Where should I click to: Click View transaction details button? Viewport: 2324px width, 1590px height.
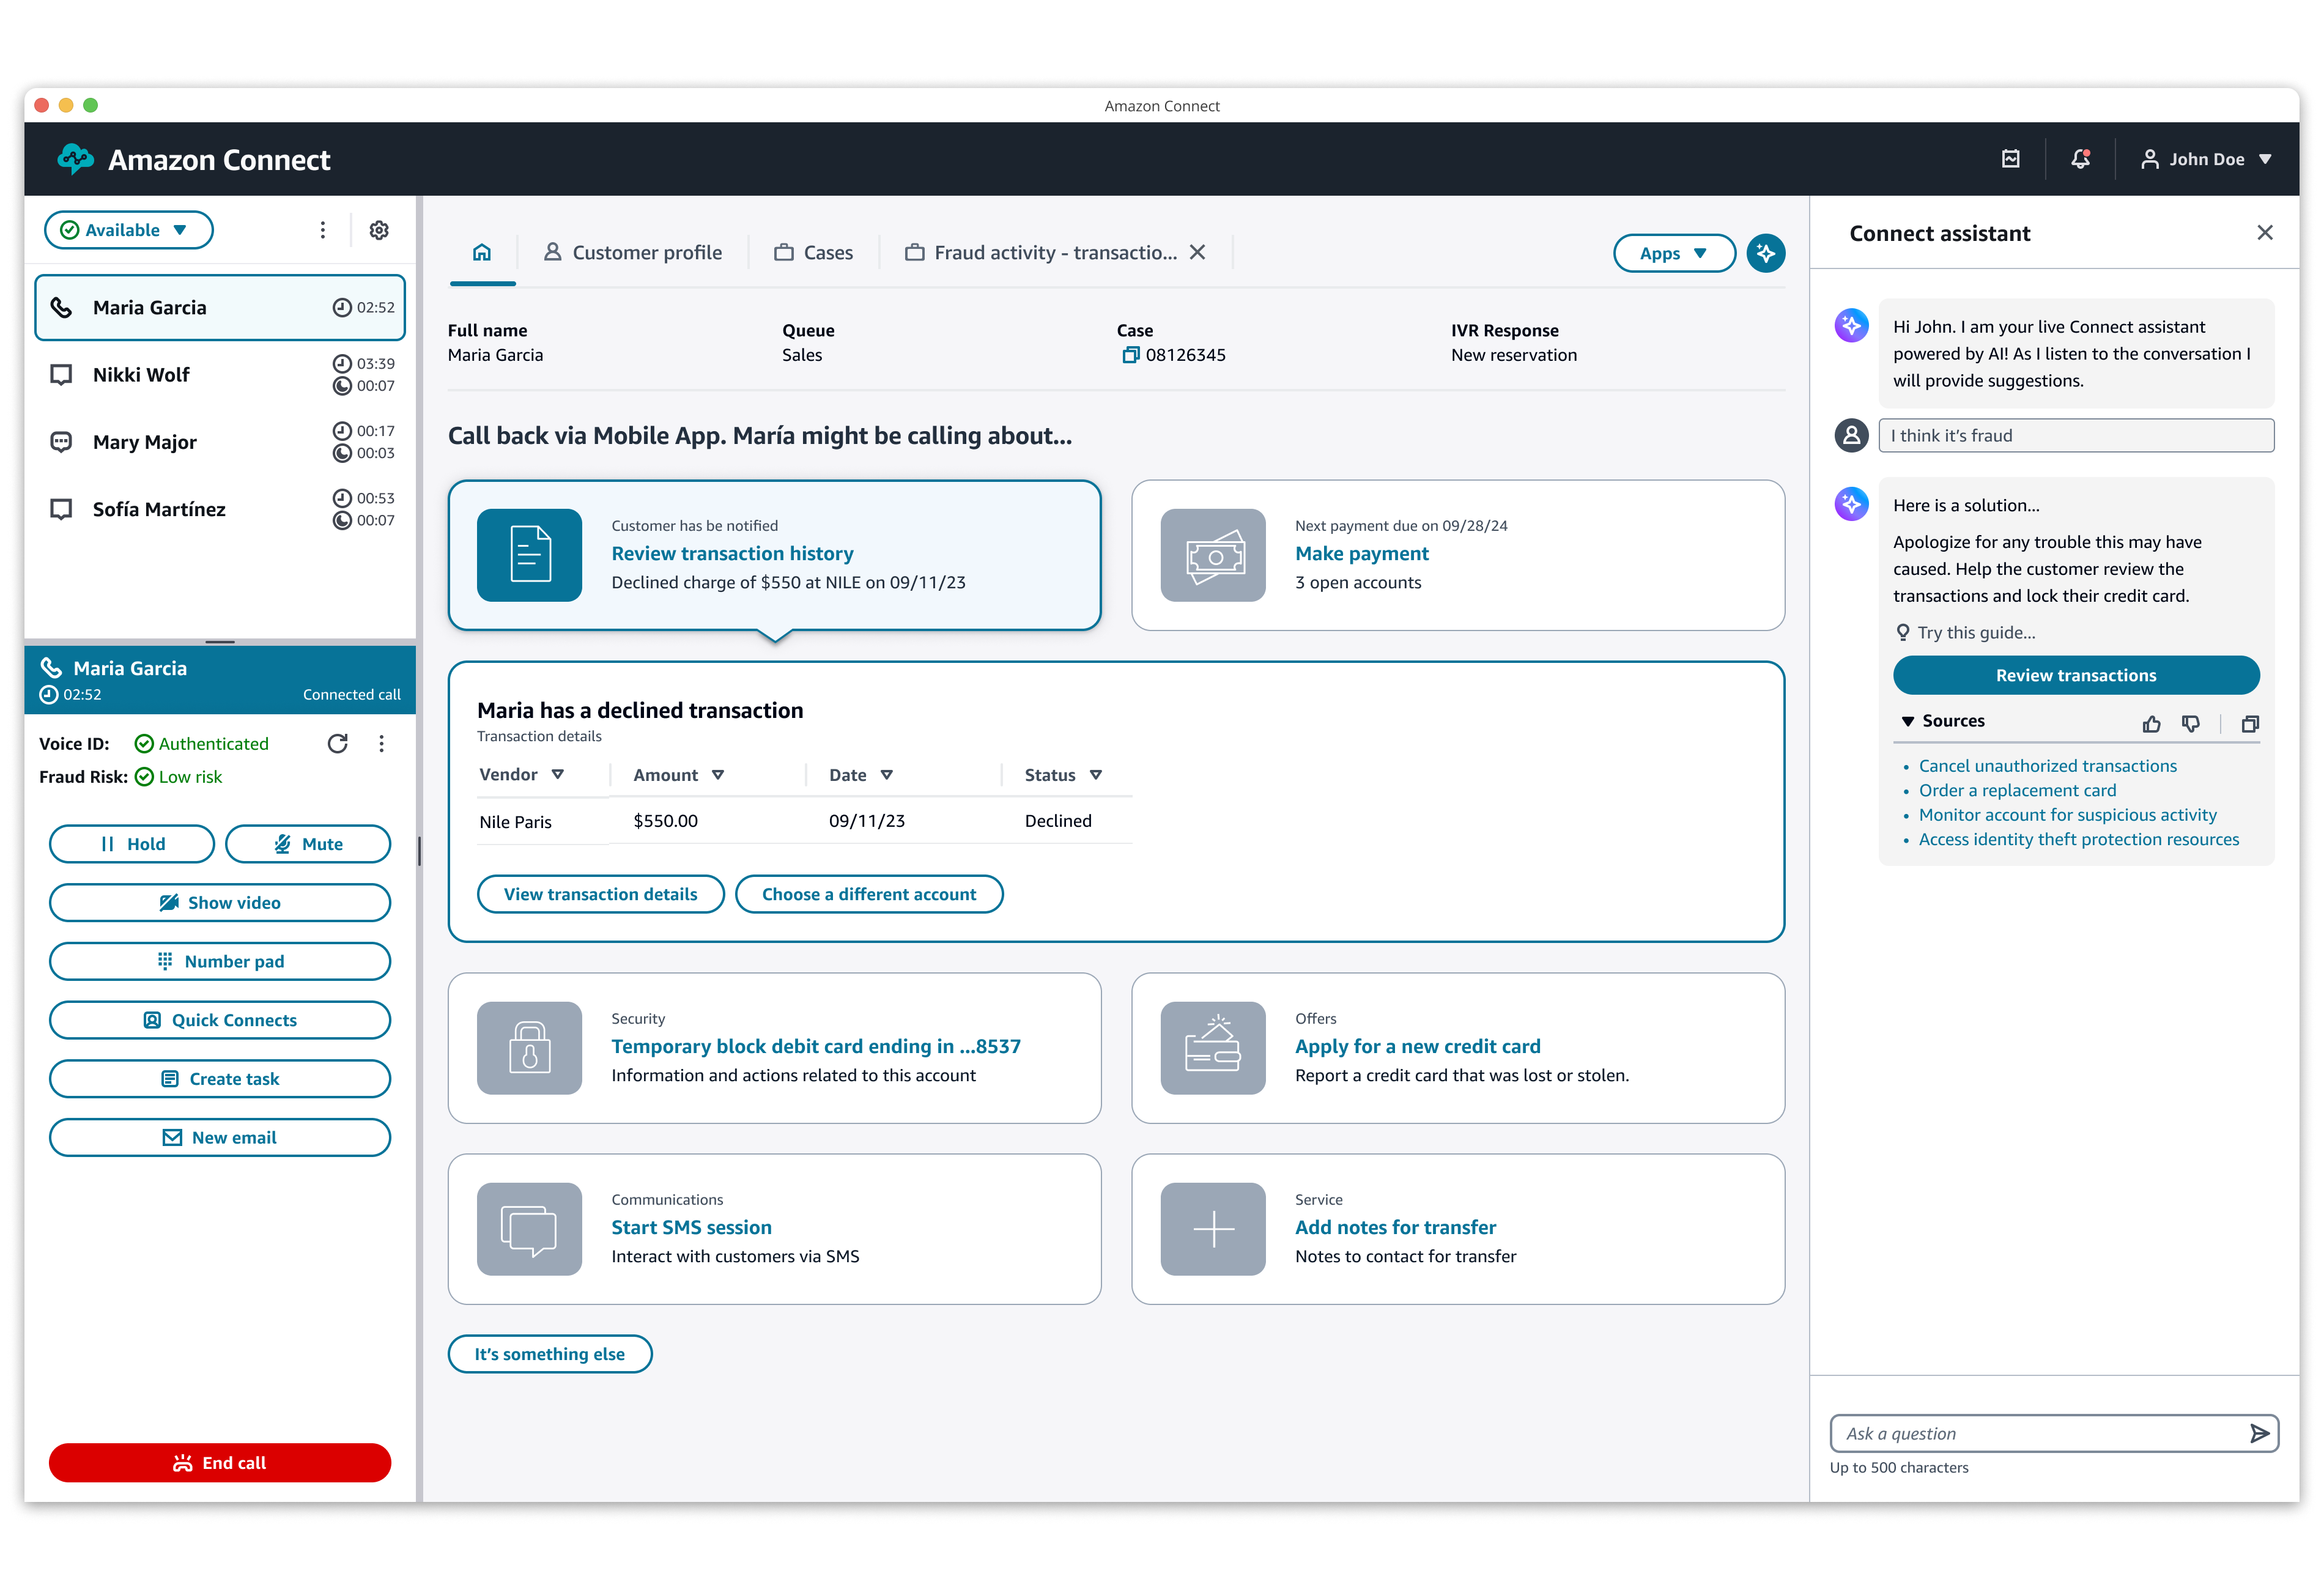(x=600, y=894)
